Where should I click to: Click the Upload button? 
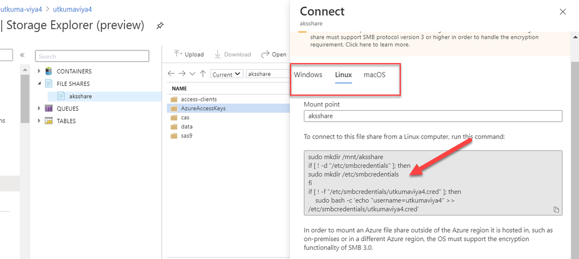pos(189,54)
